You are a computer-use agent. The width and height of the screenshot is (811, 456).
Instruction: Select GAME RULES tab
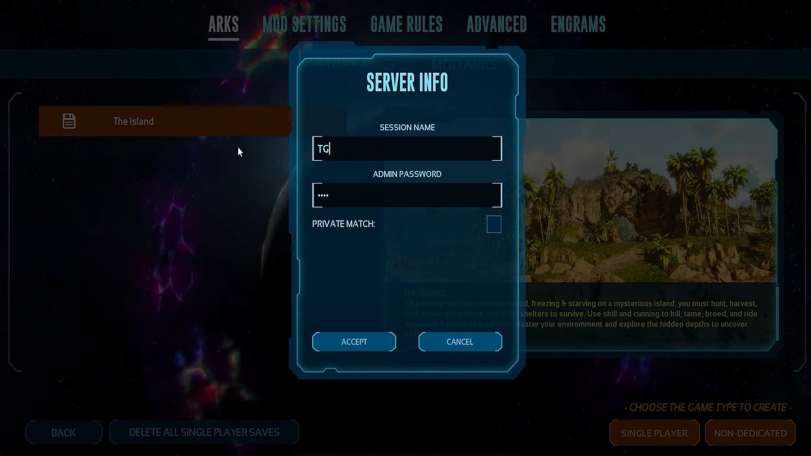pyautogui.click(x=406, y=24)
